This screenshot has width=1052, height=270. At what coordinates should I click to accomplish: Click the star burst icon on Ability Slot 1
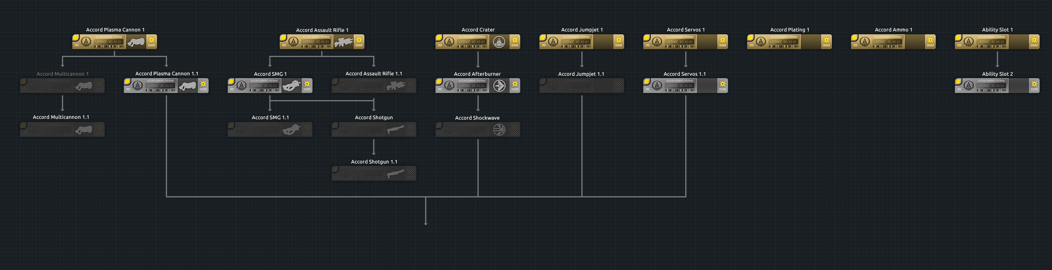coord(1034,40)
